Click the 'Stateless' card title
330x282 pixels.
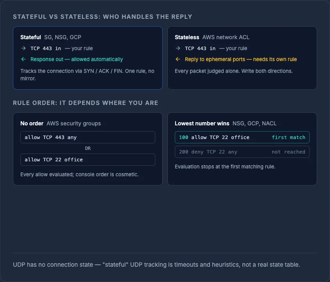coord(187,37)
